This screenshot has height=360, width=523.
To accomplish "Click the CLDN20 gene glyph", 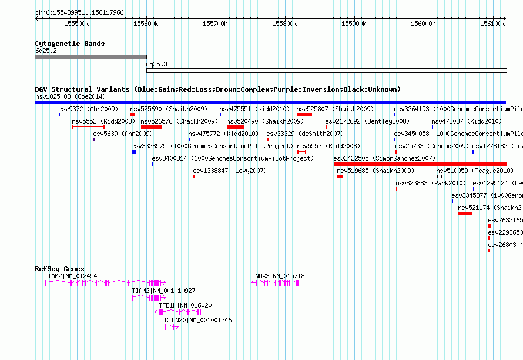I will pos(172,327).
